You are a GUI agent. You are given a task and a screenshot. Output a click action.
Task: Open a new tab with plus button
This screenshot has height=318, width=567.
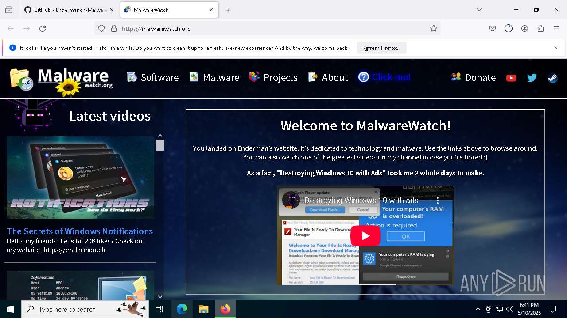[x=228, y=10]
